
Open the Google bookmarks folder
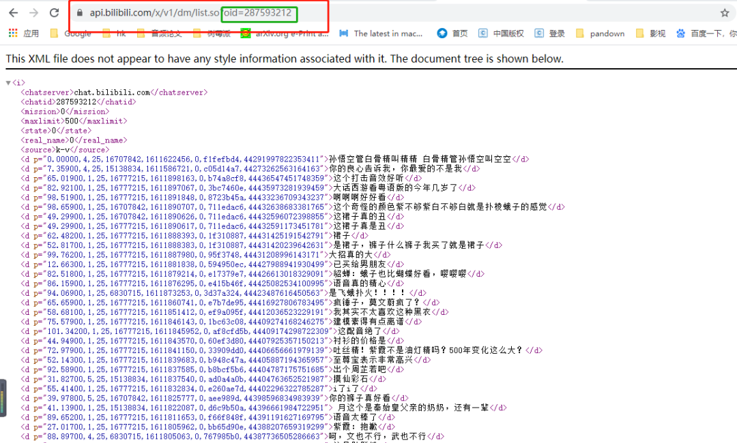[x=70, y=33]
